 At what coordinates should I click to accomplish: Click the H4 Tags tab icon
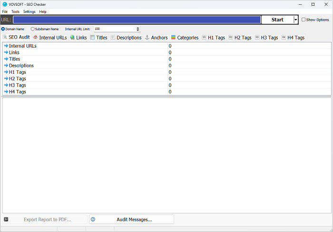284,38
